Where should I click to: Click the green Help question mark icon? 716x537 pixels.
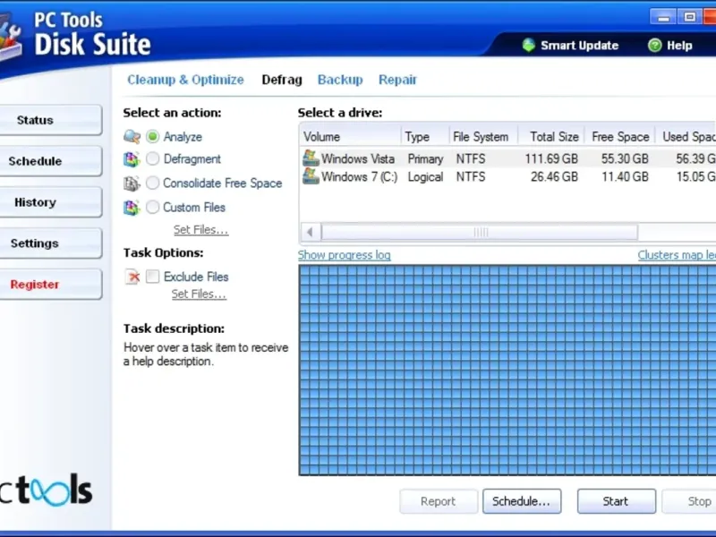[x=654, y=46]
